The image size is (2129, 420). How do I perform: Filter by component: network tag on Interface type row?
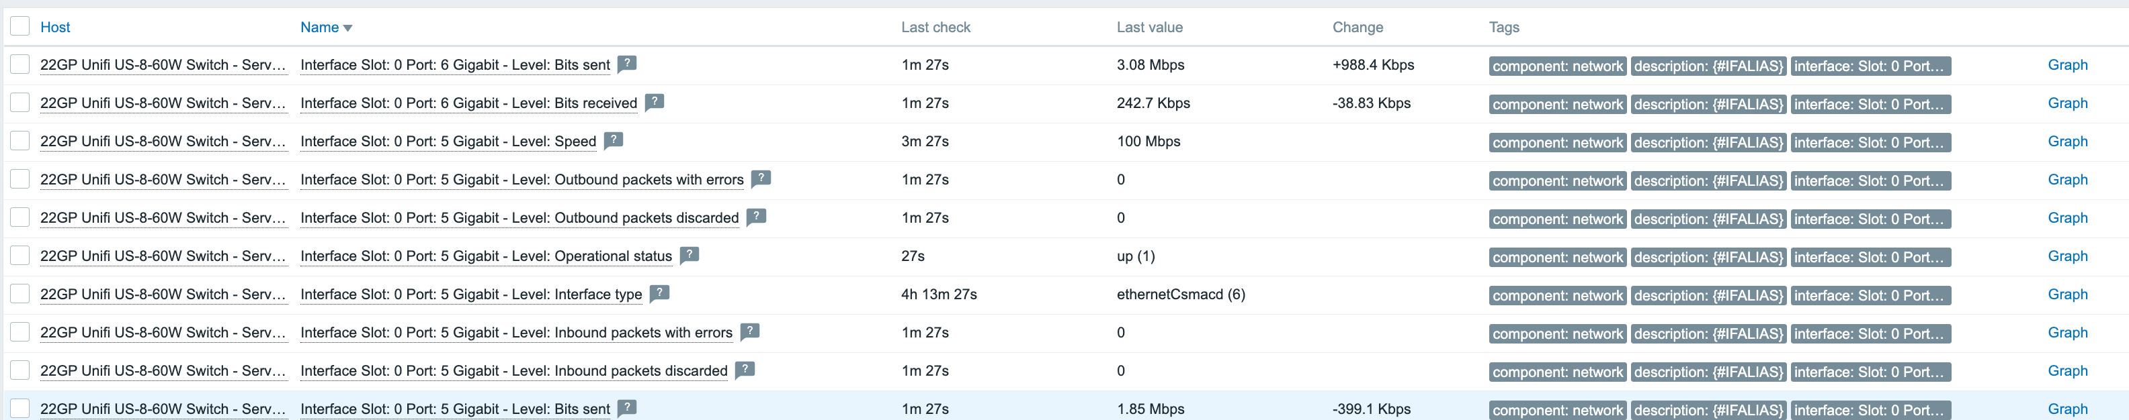[x=1557, y=295]
